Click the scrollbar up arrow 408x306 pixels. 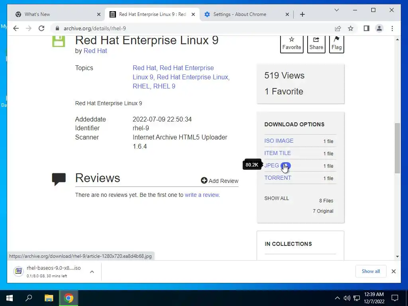397,39
